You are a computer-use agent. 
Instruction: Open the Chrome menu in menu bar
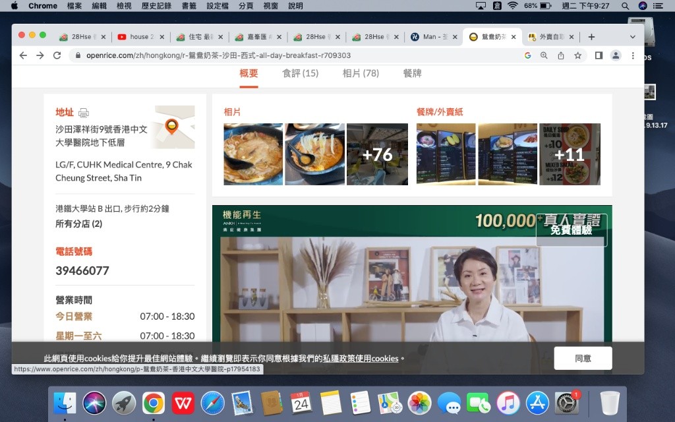pyautogui.click(x=43, y=5)
